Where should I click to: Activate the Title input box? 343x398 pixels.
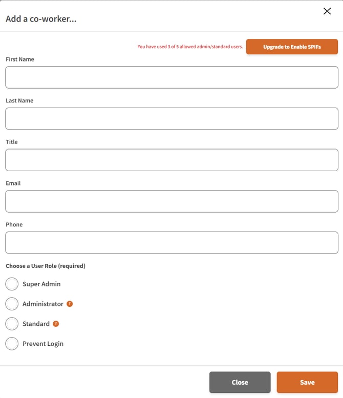point(171,160)
